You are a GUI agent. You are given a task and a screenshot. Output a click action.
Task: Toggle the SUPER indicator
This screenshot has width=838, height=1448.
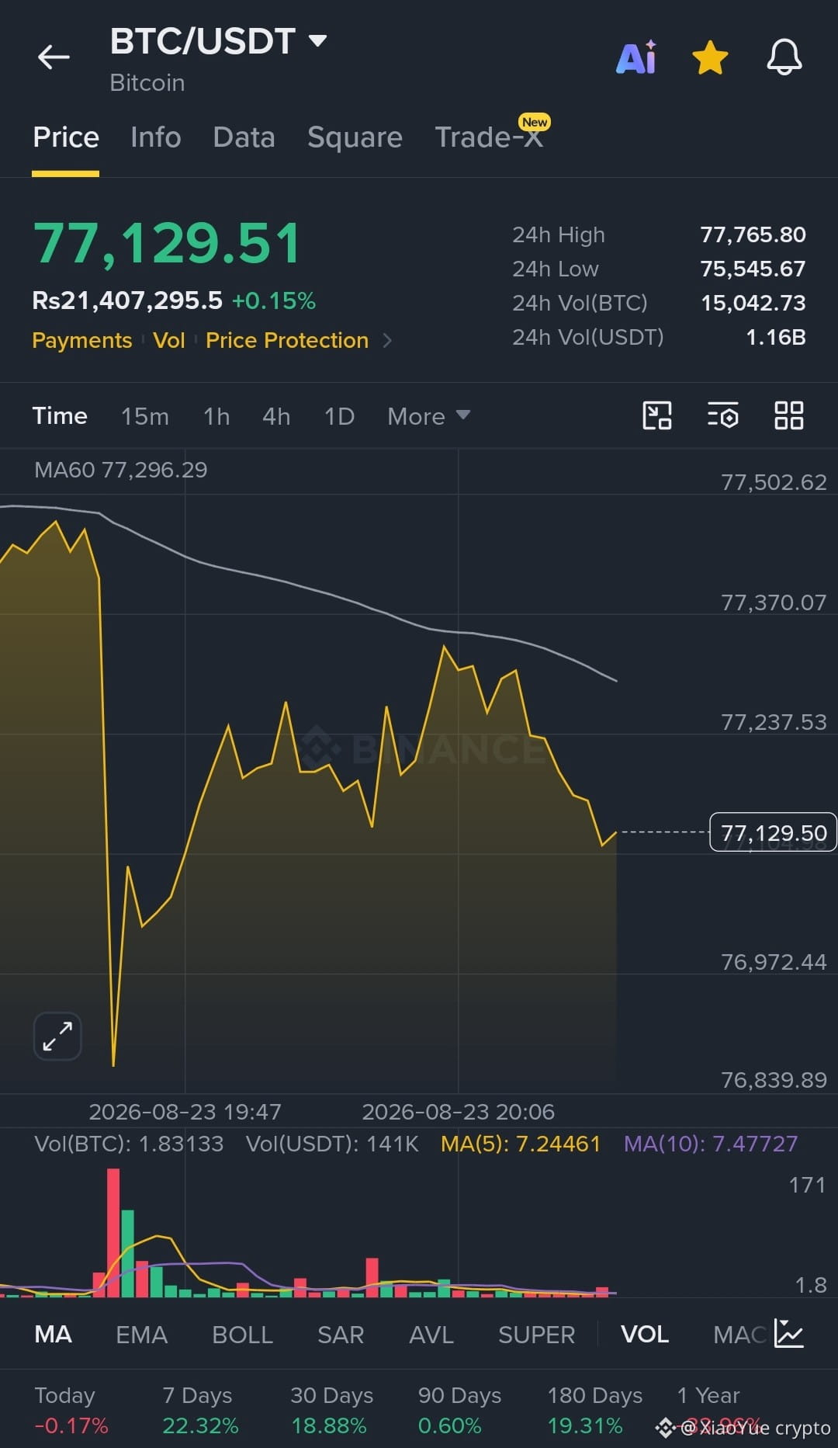pyautogui.click(x=536, y=1335)
